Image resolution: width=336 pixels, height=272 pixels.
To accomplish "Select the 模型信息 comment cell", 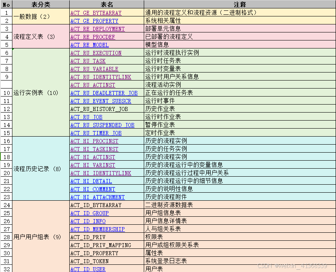I will (240, 44).
